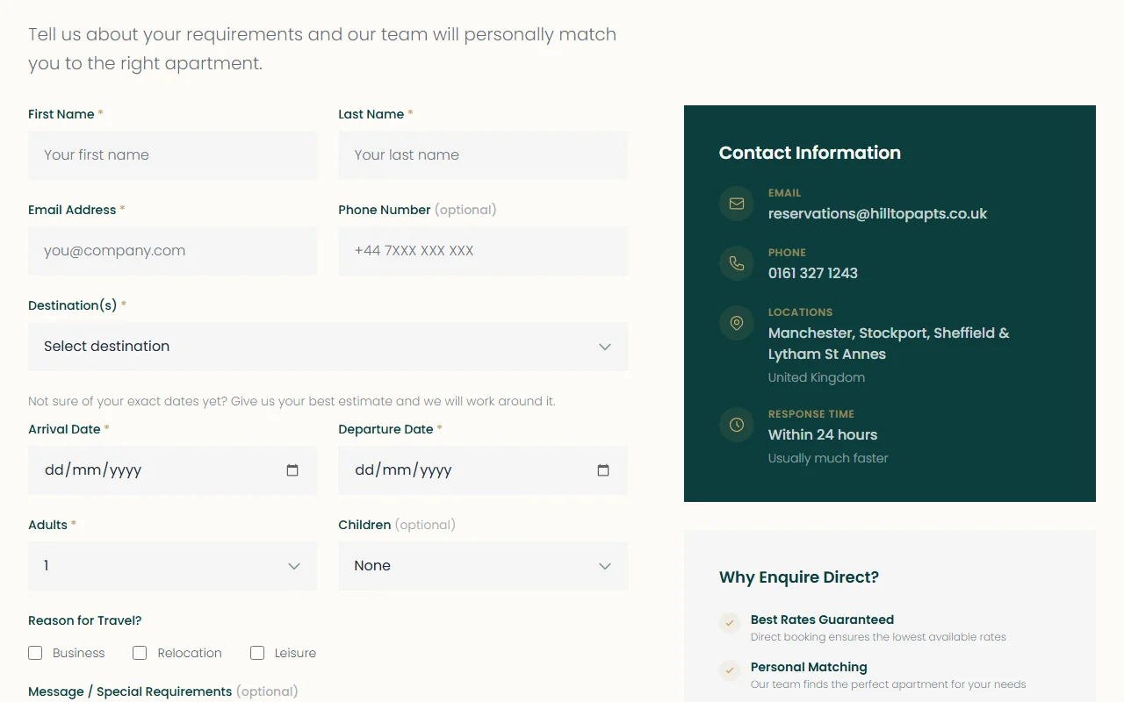The height and width of the screenshot is (702, 1124).
Task: Click the Usually much faster text
Action: tap(828, 458)
